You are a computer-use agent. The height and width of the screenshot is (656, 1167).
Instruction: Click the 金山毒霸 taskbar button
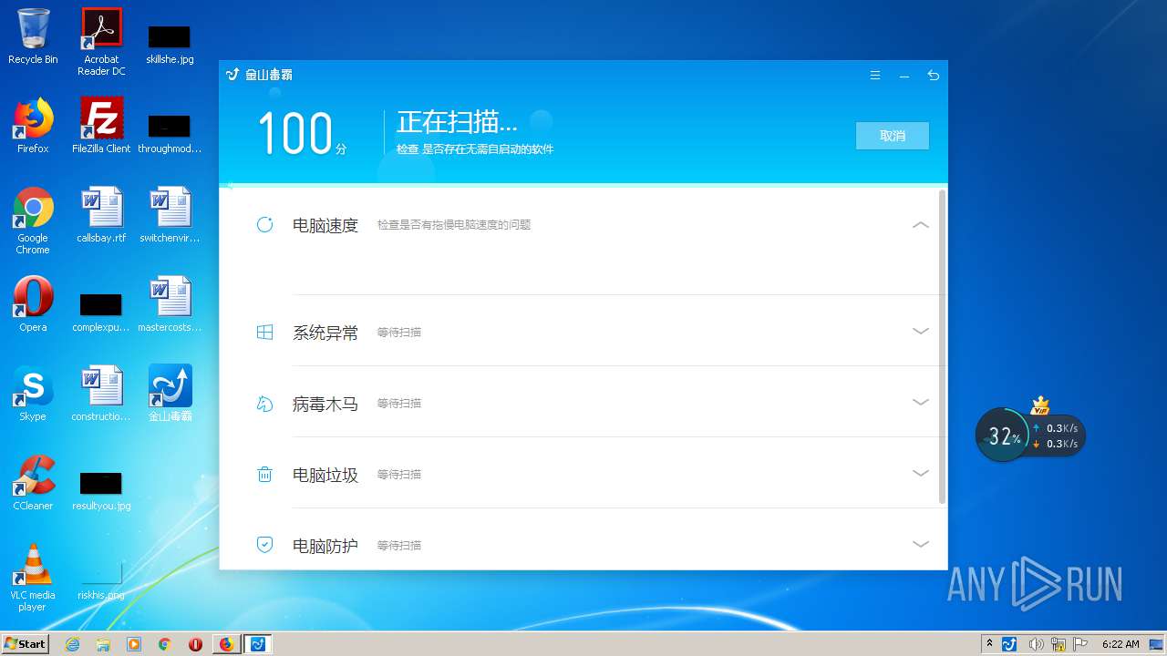[x=258, y=644]
